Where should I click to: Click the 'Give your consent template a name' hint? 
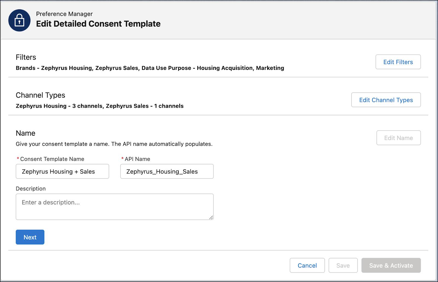coord(114,144)
